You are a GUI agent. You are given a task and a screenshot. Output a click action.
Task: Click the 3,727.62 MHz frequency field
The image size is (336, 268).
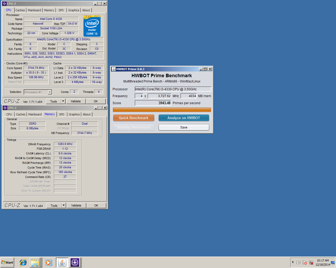pos(159,96)
